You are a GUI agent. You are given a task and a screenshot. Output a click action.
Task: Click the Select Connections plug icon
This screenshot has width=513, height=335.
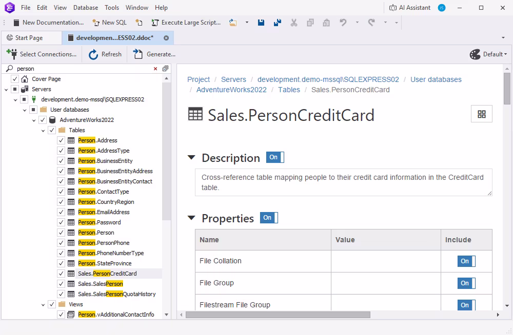12,54
